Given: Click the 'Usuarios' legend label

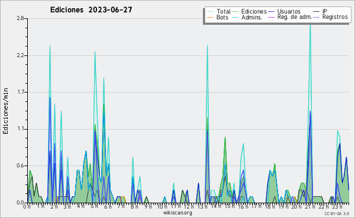Looking at the screenshot, I should pyautogui.click(x=289, y=11).
